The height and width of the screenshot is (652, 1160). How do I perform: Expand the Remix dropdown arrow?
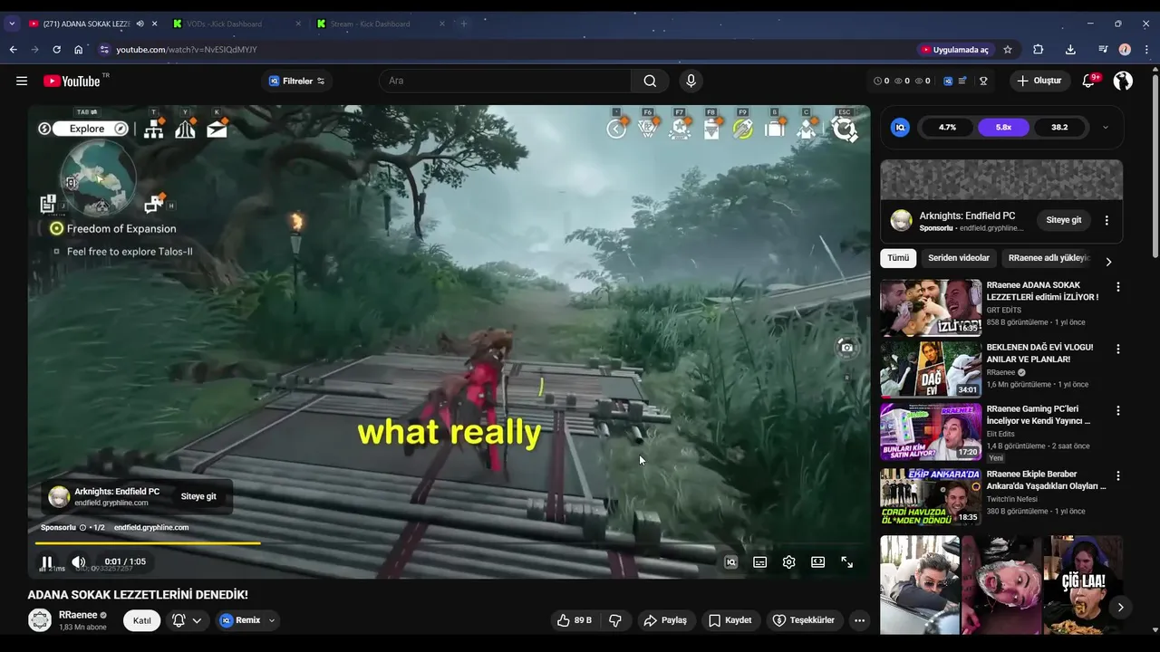point(271,620)
